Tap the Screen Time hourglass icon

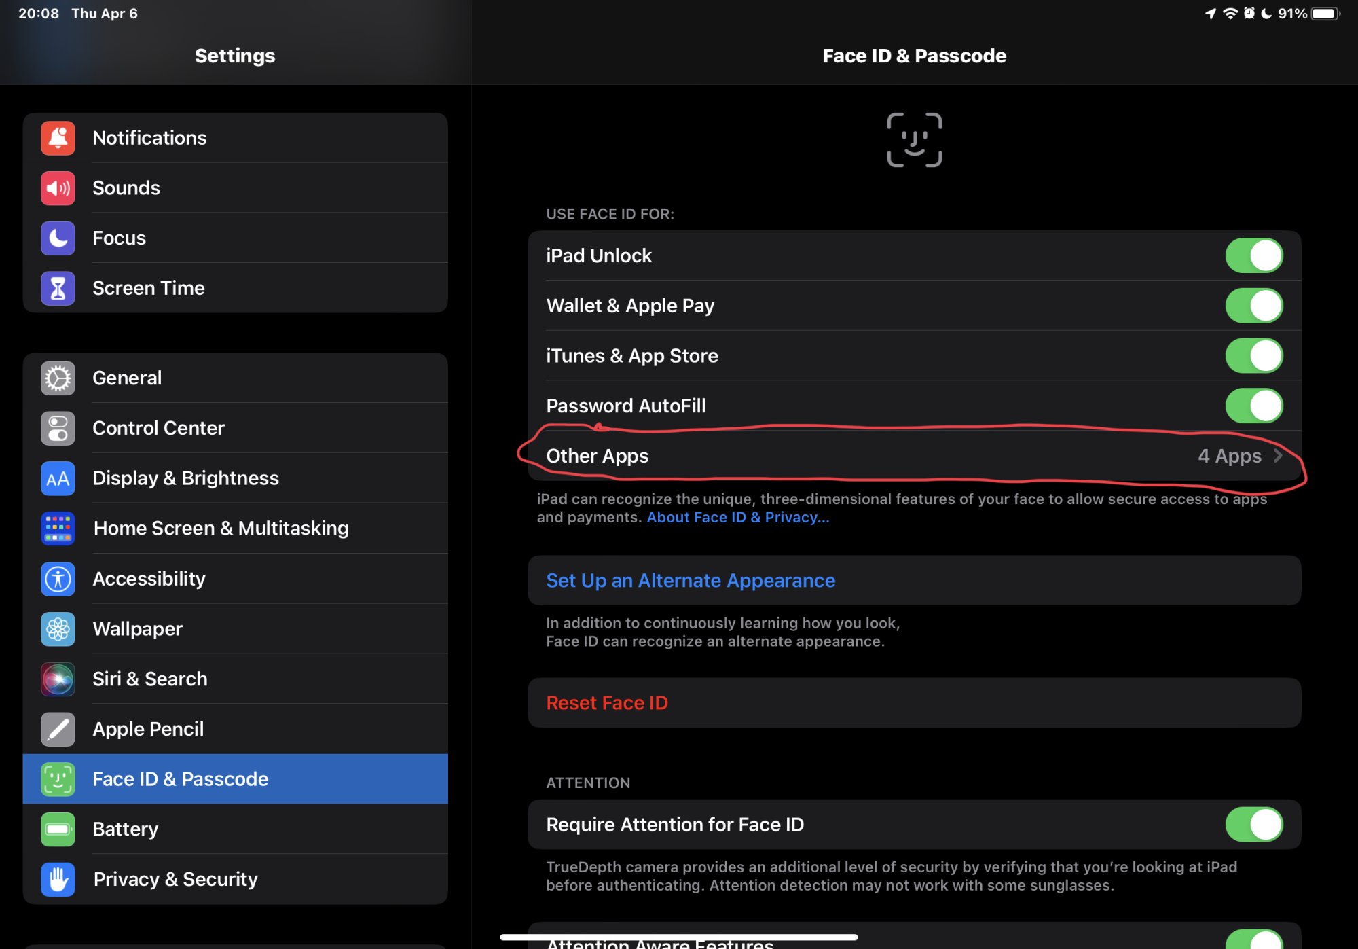tap(58, 288)
